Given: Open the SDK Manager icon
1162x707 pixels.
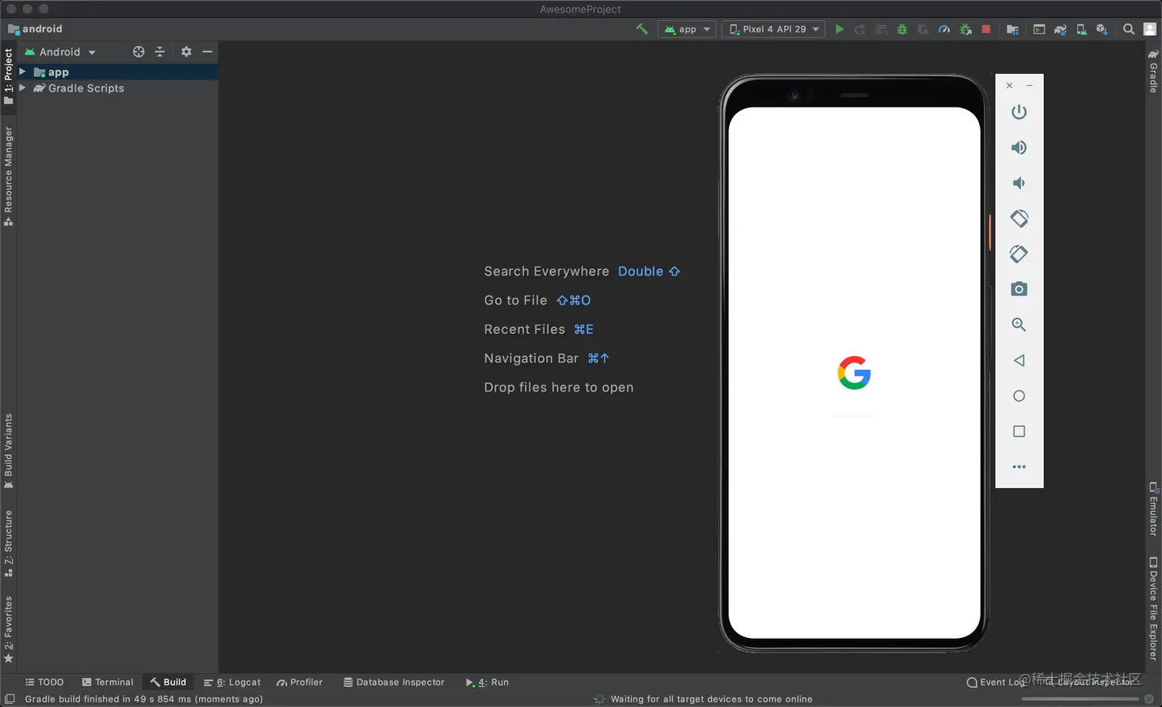Looking at the screenshot, I should click(x=1102, y=29).
